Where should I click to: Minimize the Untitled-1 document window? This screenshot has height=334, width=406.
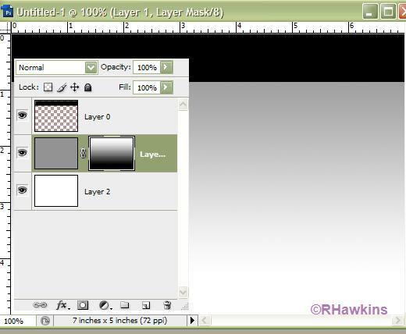click(x=370, y=12)
